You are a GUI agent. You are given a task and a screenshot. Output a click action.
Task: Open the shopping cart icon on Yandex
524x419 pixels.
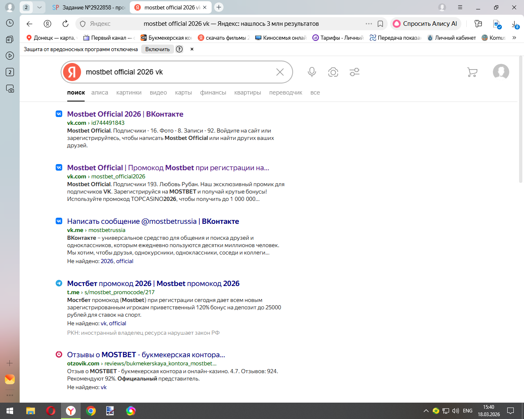[x=472, y=72]
